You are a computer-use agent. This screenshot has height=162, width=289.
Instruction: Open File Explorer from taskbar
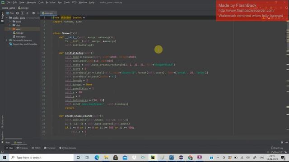point(106,157)
